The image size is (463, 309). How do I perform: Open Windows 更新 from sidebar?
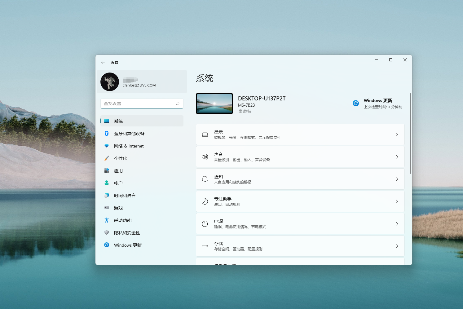pyautogui.click(x=142, y=245)
